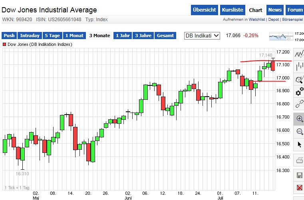Viewport: 304px width, 200px height.
Task: Go to the News tab
Action: pos(275,10)
